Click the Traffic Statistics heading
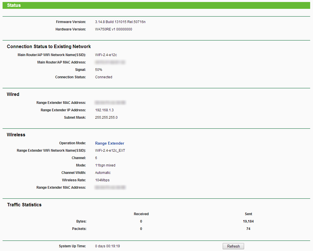 pos(24,205)
